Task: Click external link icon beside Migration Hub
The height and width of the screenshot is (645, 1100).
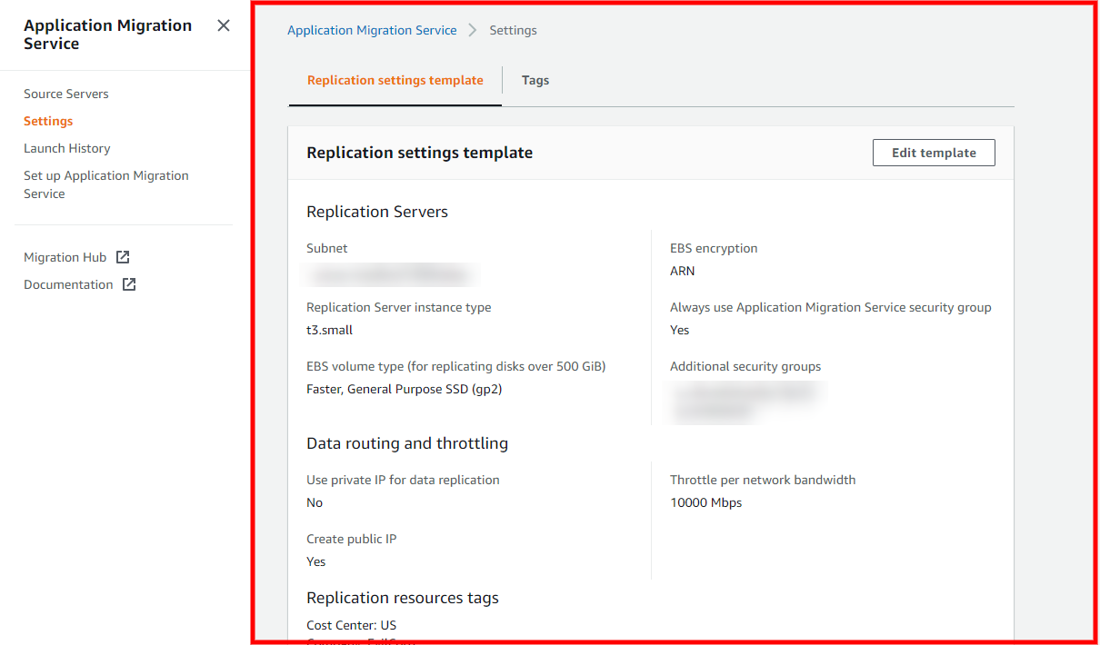Action: 123,257
